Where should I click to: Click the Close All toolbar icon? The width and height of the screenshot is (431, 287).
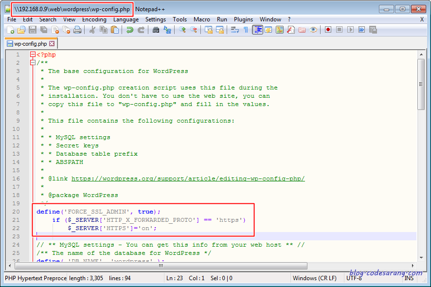coord(66,30)
